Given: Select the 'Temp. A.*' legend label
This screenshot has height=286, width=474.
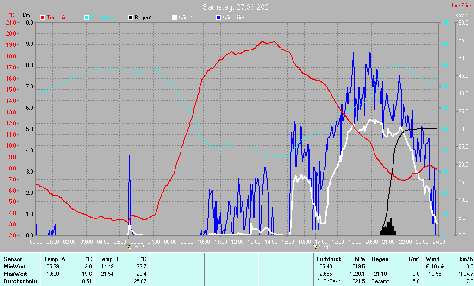Looking at the screenshot, I should tap(58, 18).
